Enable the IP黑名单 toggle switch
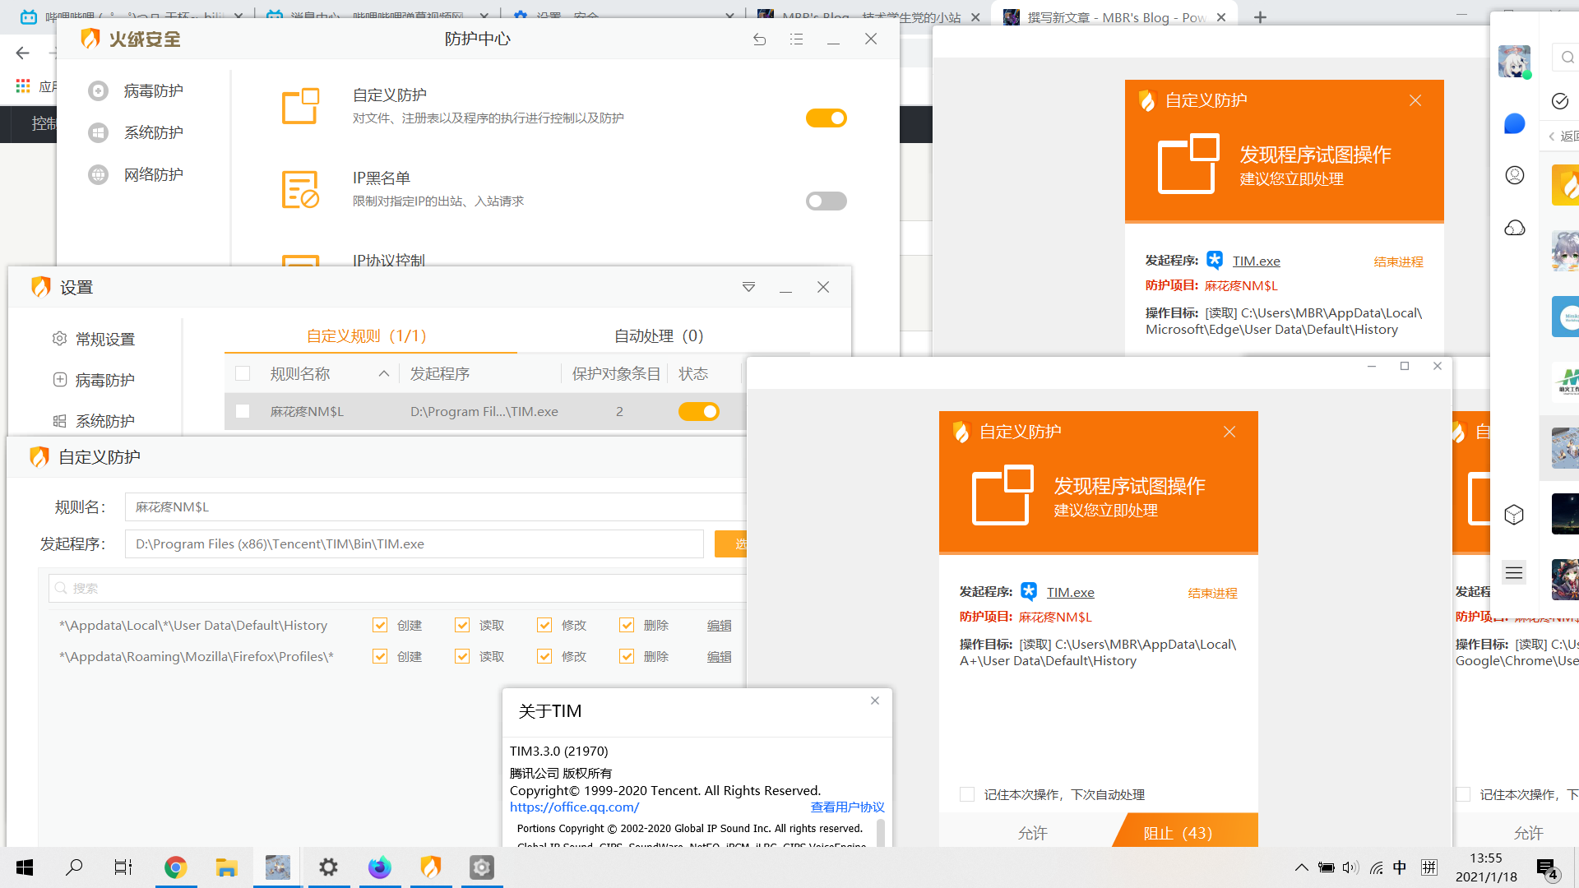The width and height of the screenshot is (1579, 888). click(826, 201)
